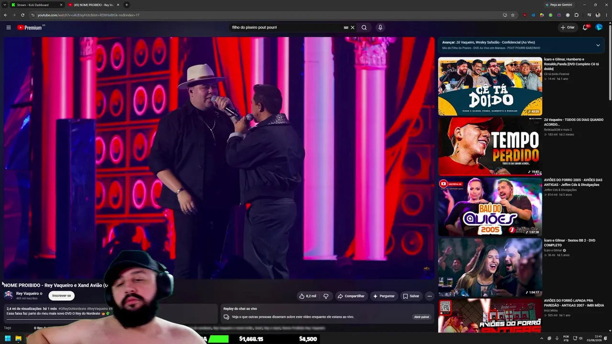Open more actions three-dot menu below video
The height and width of the screenshot is (344, 612).
[x=429, y=296]
